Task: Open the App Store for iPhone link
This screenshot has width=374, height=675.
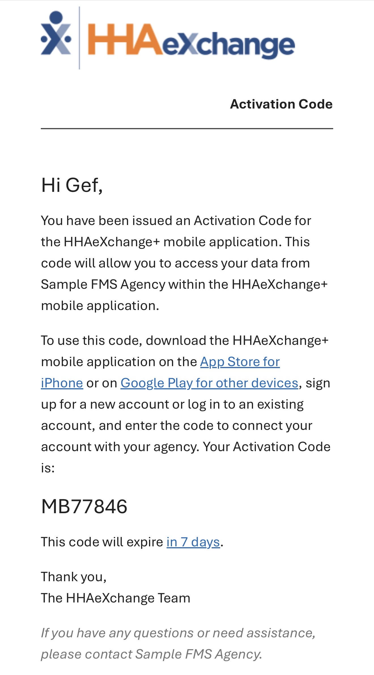Action: (240, 362)
